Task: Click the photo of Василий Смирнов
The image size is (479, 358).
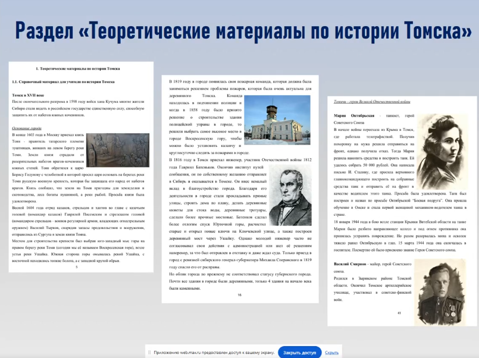Action: coord(440,292)
